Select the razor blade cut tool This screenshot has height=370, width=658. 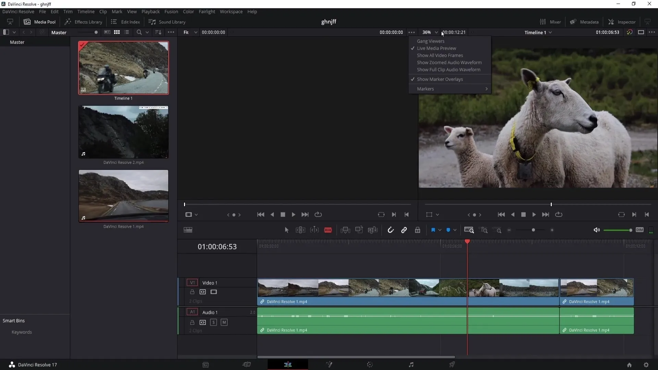coord(329,231)
